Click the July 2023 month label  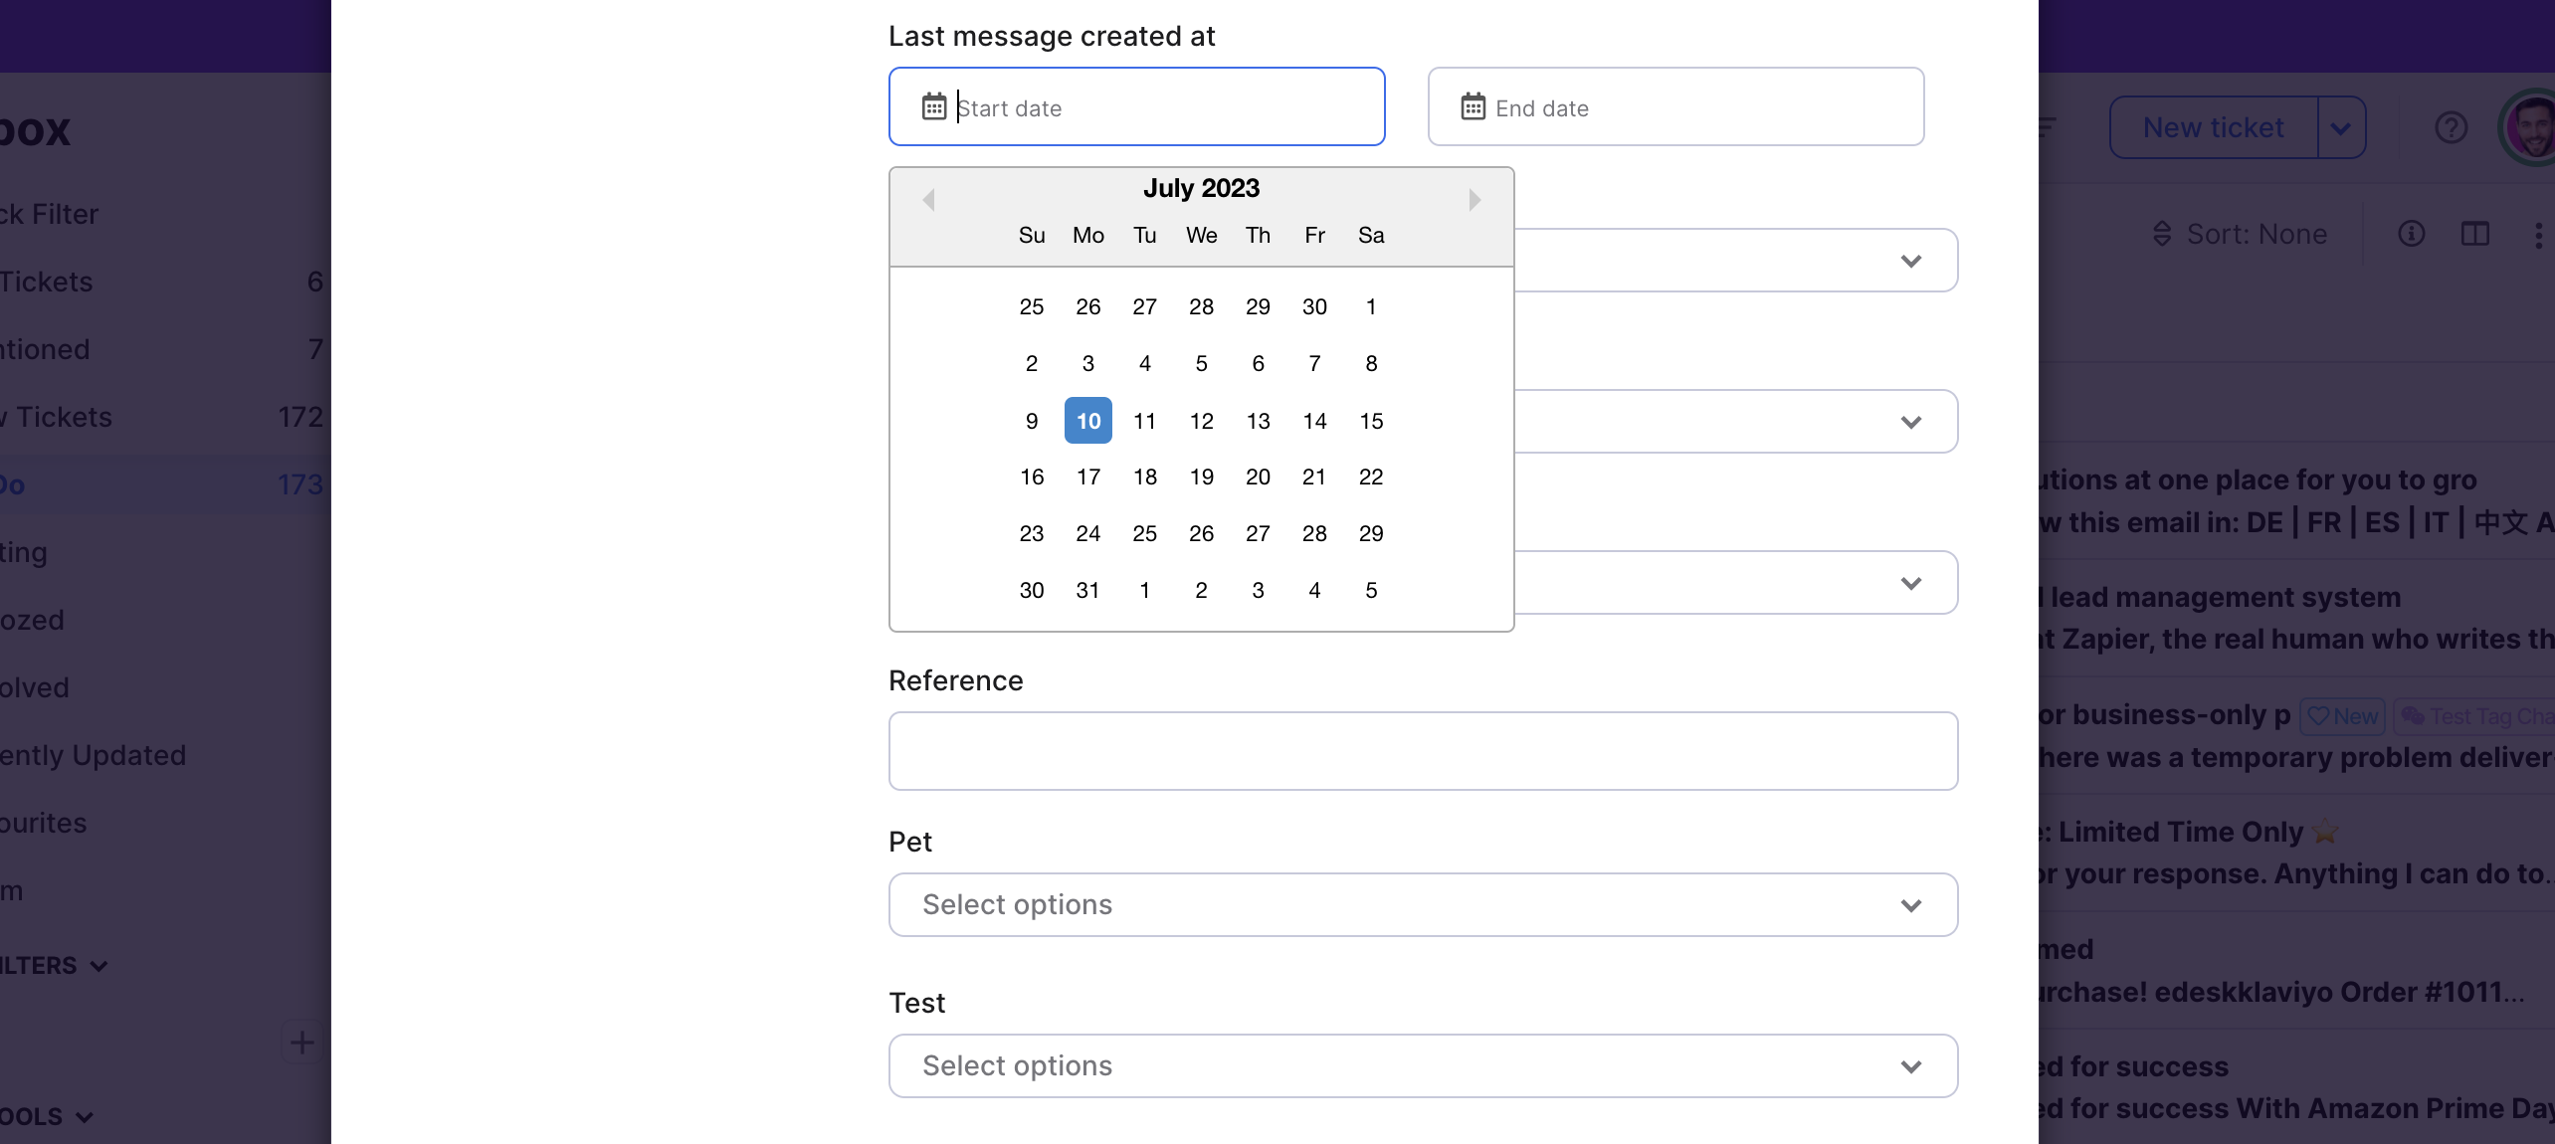(1201, 187)
